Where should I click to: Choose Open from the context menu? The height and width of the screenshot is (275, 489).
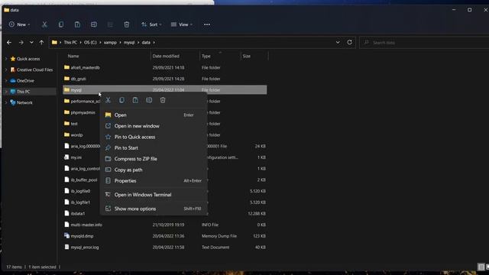click(154, 115)
